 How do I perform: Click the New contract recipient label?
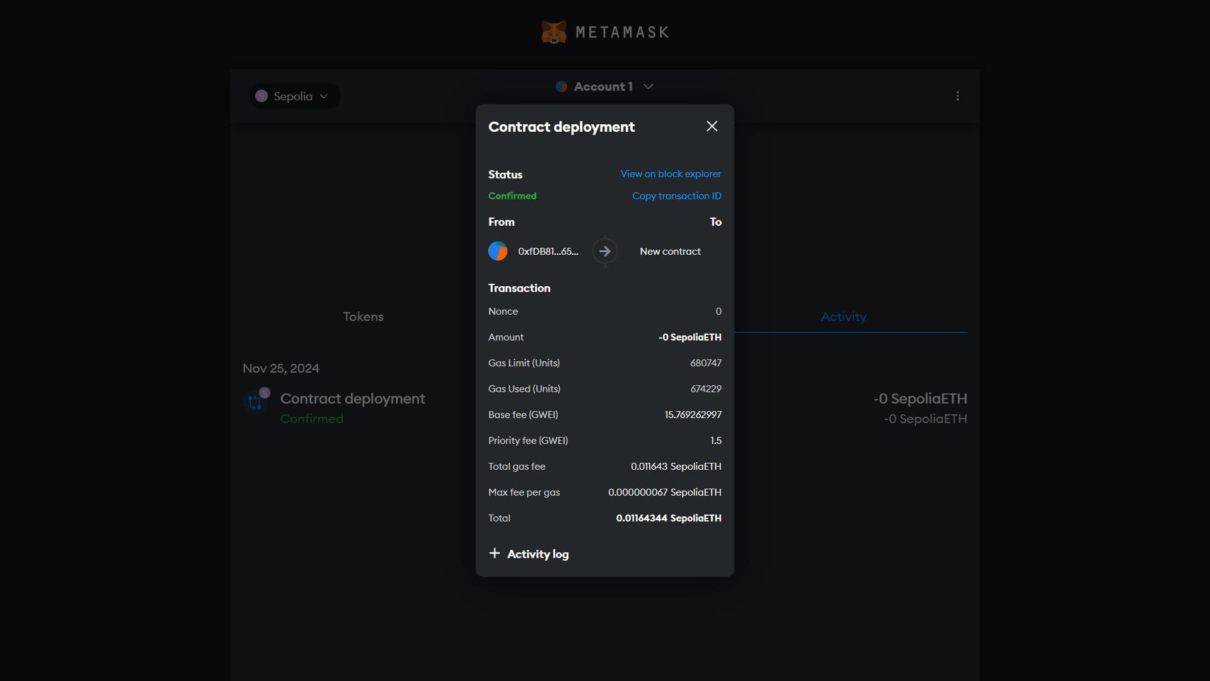pos(670,251)
